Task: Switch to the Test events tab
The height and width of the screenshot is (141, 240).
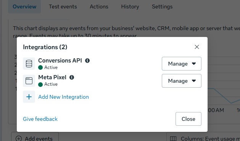Action: 63,6
